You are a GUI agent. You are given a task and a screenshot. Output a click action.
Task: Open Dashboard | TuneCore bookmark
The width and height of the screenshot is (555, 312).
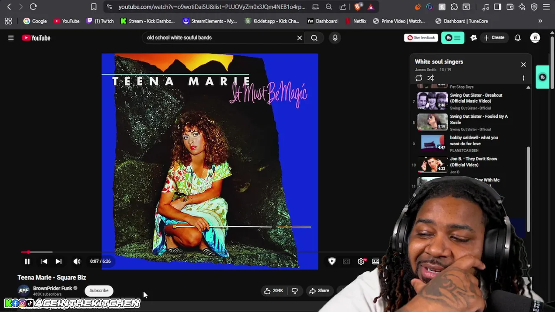[462, 21]
